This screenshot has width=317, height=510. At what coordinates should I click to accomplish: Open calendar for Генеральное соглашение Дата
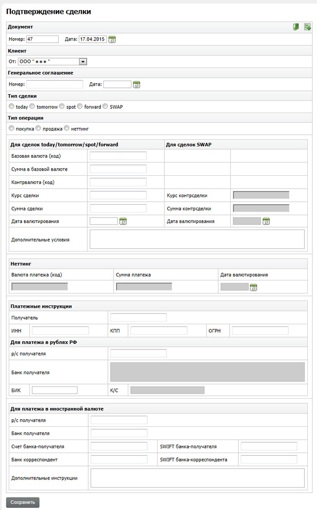coord(137,85)
